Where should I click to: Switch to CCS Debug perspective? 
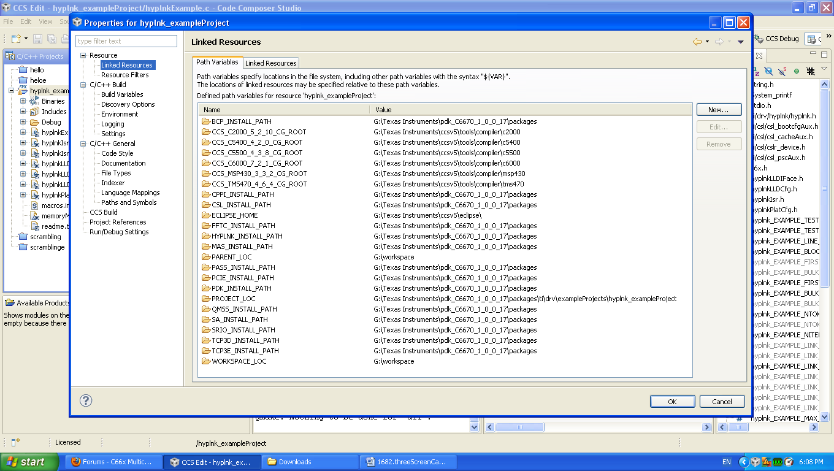pos(777,39)
